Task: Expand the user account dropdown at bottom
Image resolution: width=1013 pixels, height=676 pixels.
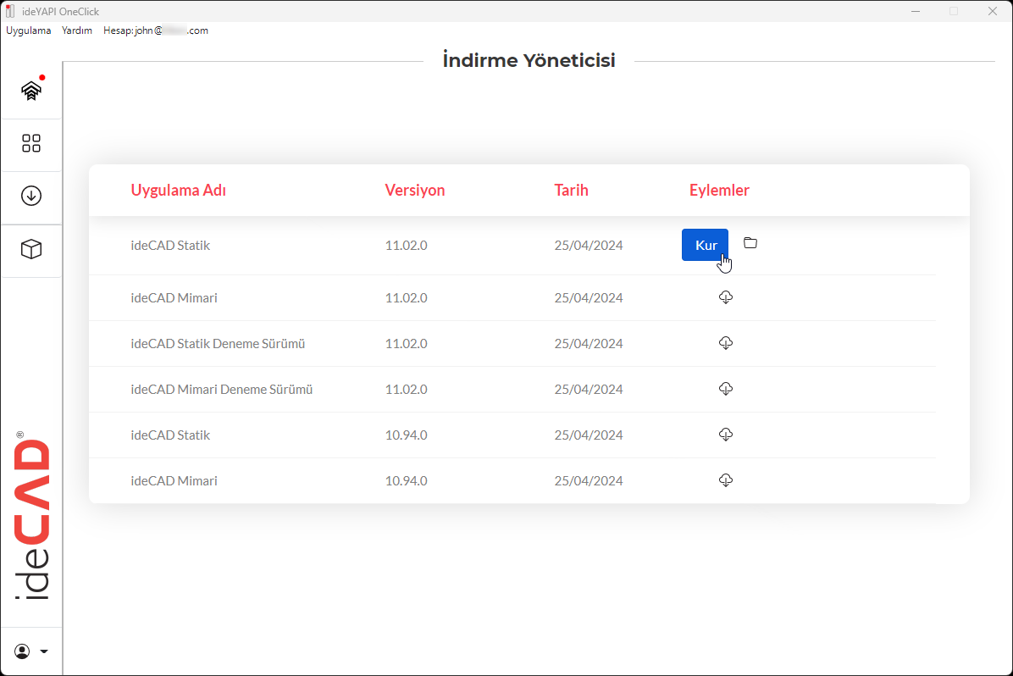Action: tap(31, 651)
